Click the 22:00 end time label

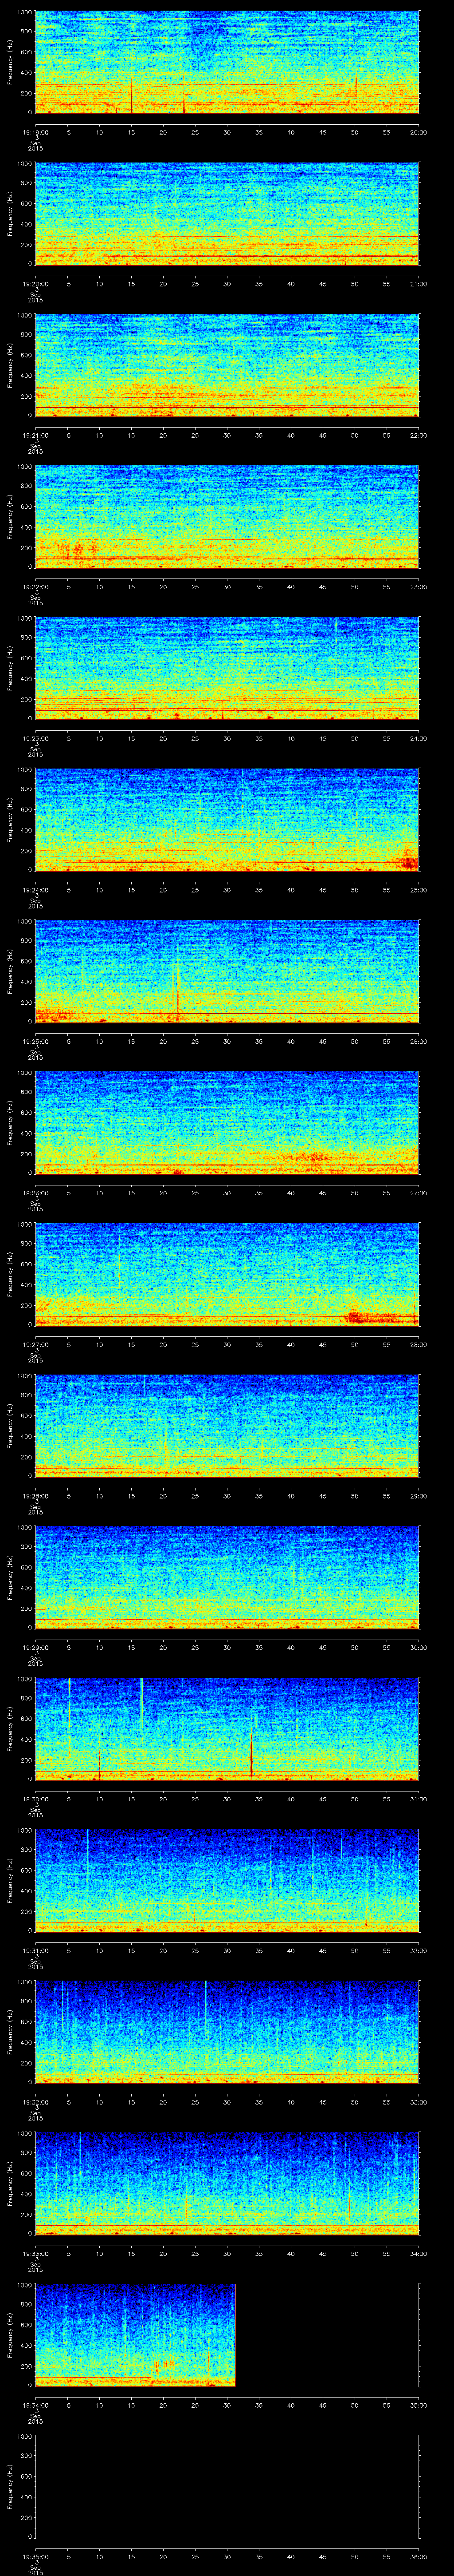[x=419, y=435]
